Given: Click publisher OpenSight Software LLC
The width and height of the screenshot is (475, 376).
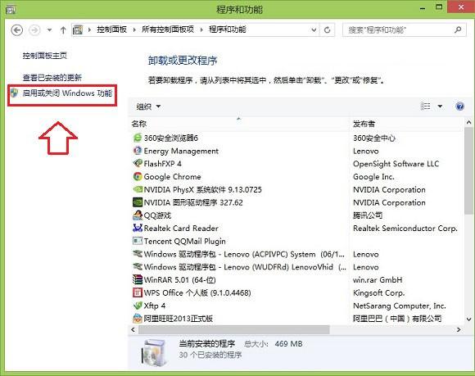Looking at the screenshot, I should [396, 164].
